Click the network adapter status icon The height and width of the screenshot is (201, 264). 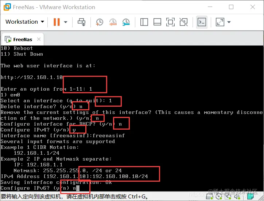point(228,197)
